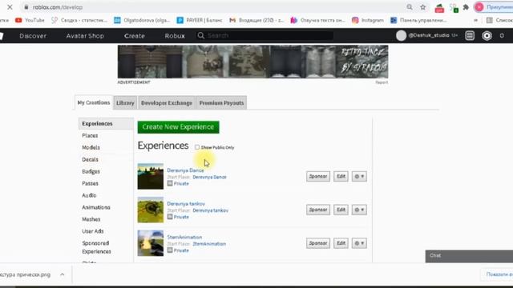Sponsor the StemAnimation experience
513x288 pixels.
click(x=318, y=243)
